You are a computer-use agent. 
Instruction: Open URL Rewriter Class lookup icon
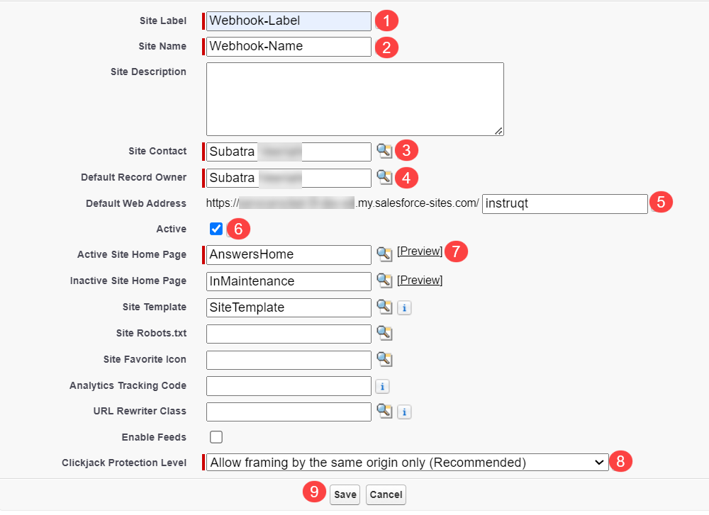384,411
